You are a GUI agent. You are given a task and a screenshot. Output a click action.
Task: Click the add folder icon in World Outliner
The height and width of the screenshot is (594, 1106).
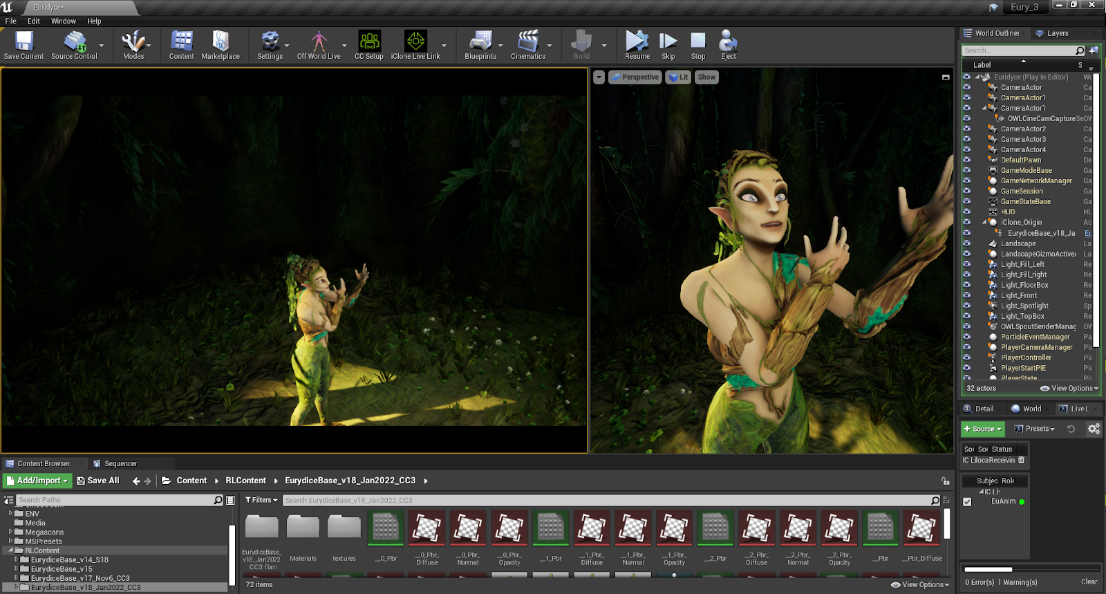point(1094,50)
